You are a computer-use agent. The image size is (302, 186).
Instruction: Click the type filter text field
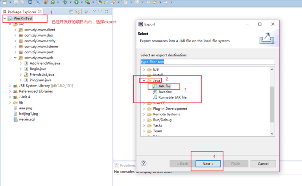(x=208, y=62)
